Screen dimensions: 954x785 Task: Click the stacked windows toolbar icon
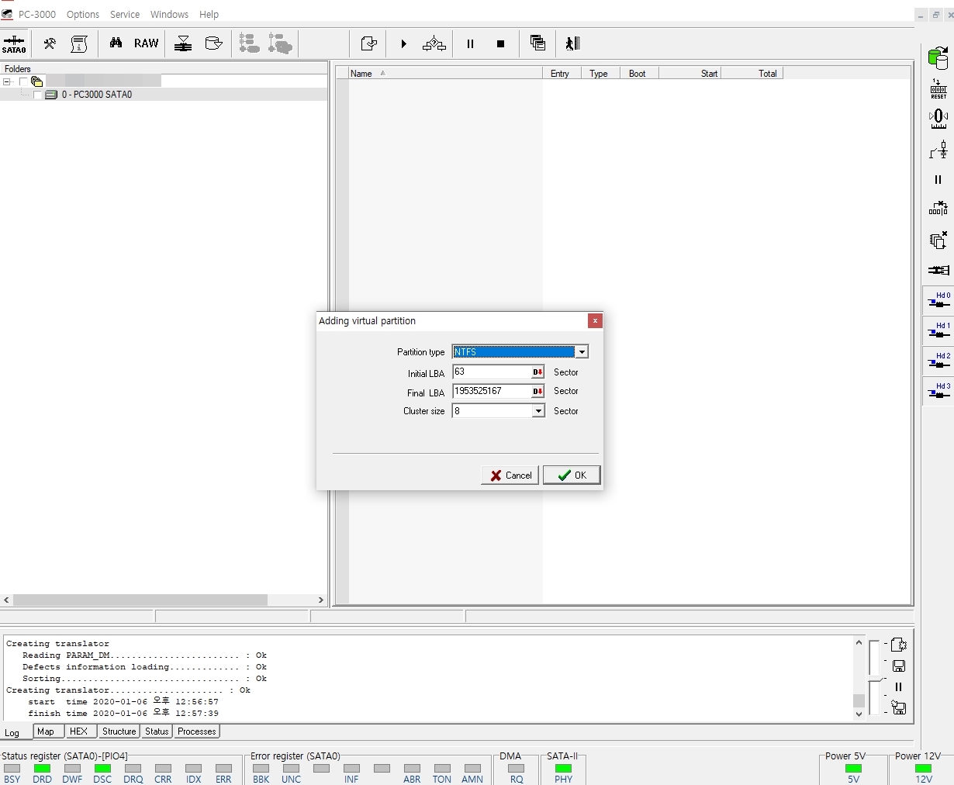pos(537,43)
